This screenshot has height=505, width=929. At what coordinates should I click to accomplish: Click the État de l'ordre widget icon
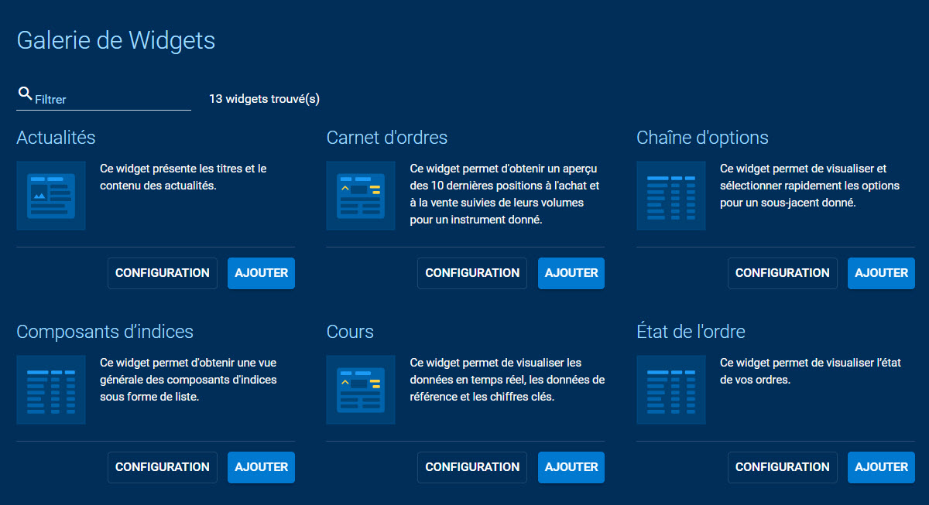670,390
